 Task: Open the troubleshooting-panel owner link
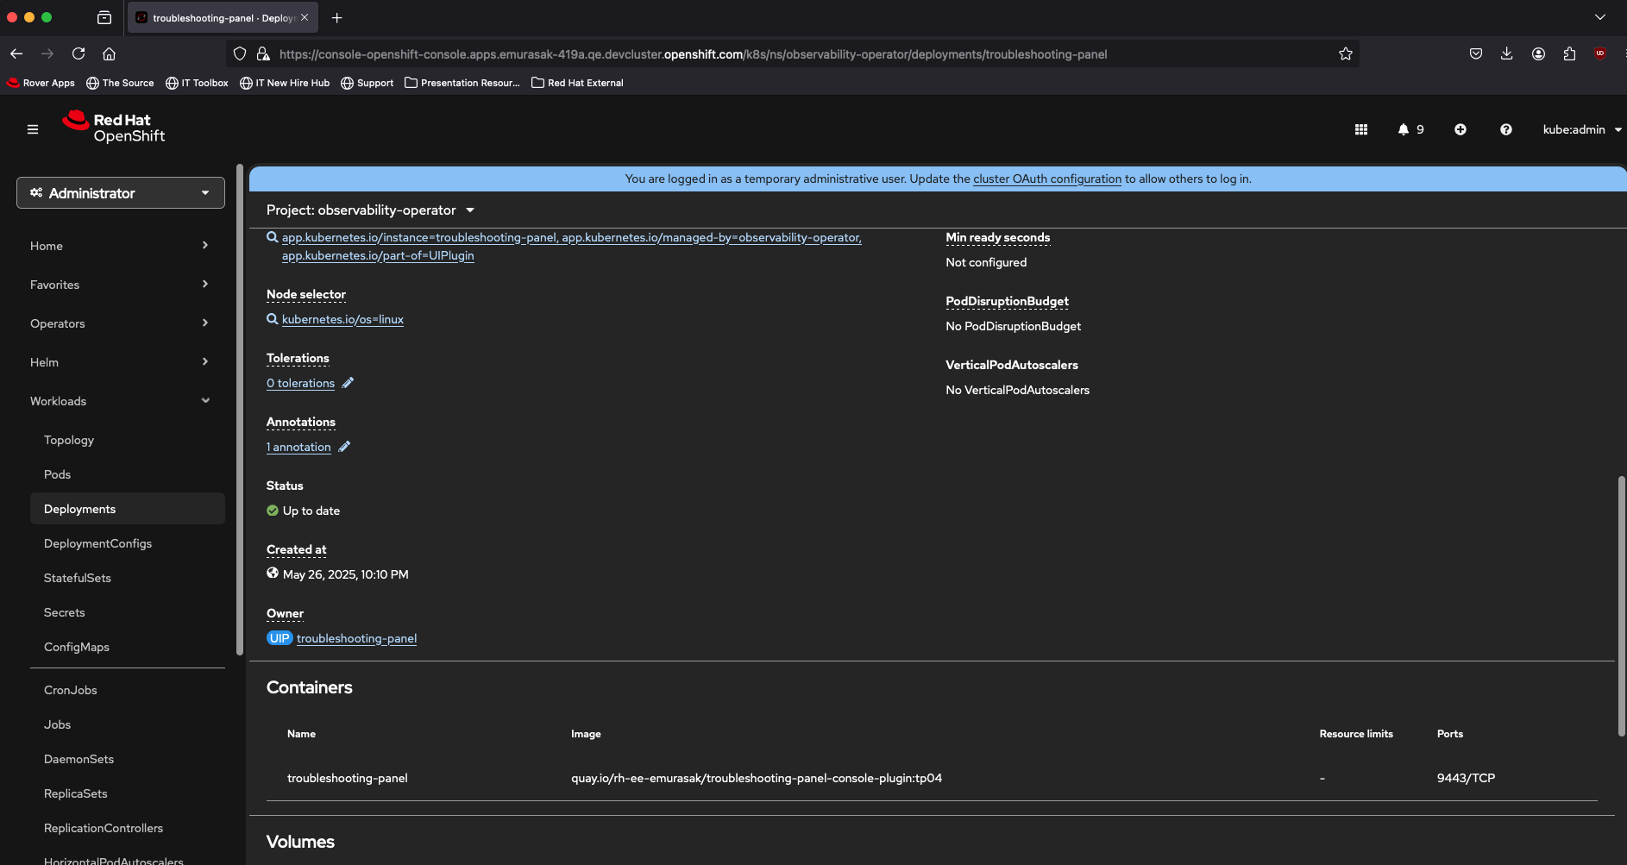[x=356, y=639]
